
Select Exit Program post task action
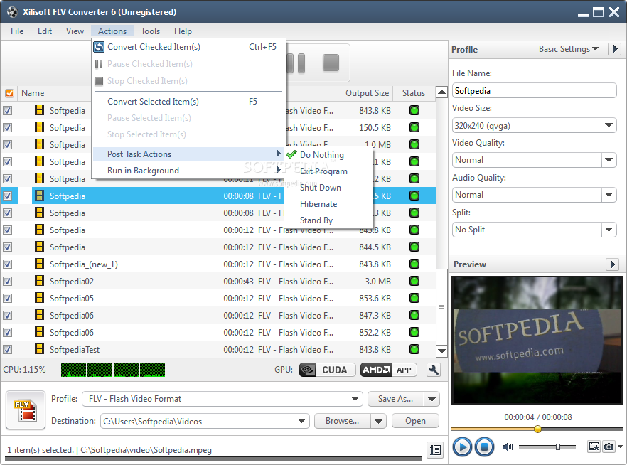[328, 171]
